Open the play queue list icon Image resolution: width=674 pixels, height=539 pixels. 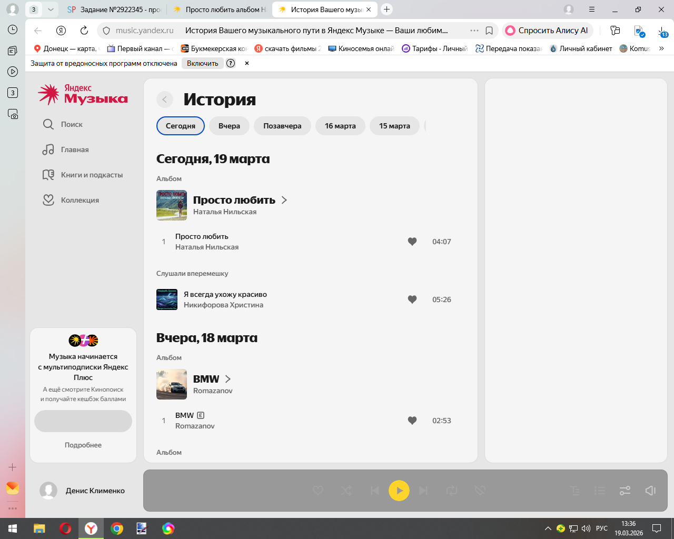[x=600, y=491]
